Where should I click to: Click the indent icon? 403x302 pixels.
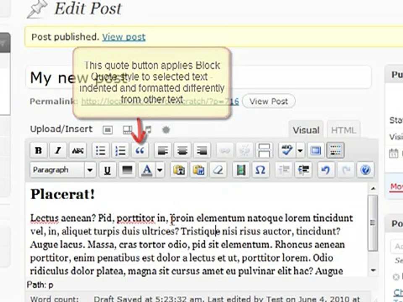303,170
